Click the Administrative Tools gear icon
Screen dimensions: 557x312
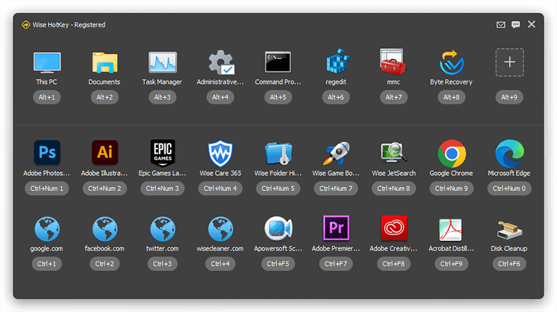coord(221,63)
